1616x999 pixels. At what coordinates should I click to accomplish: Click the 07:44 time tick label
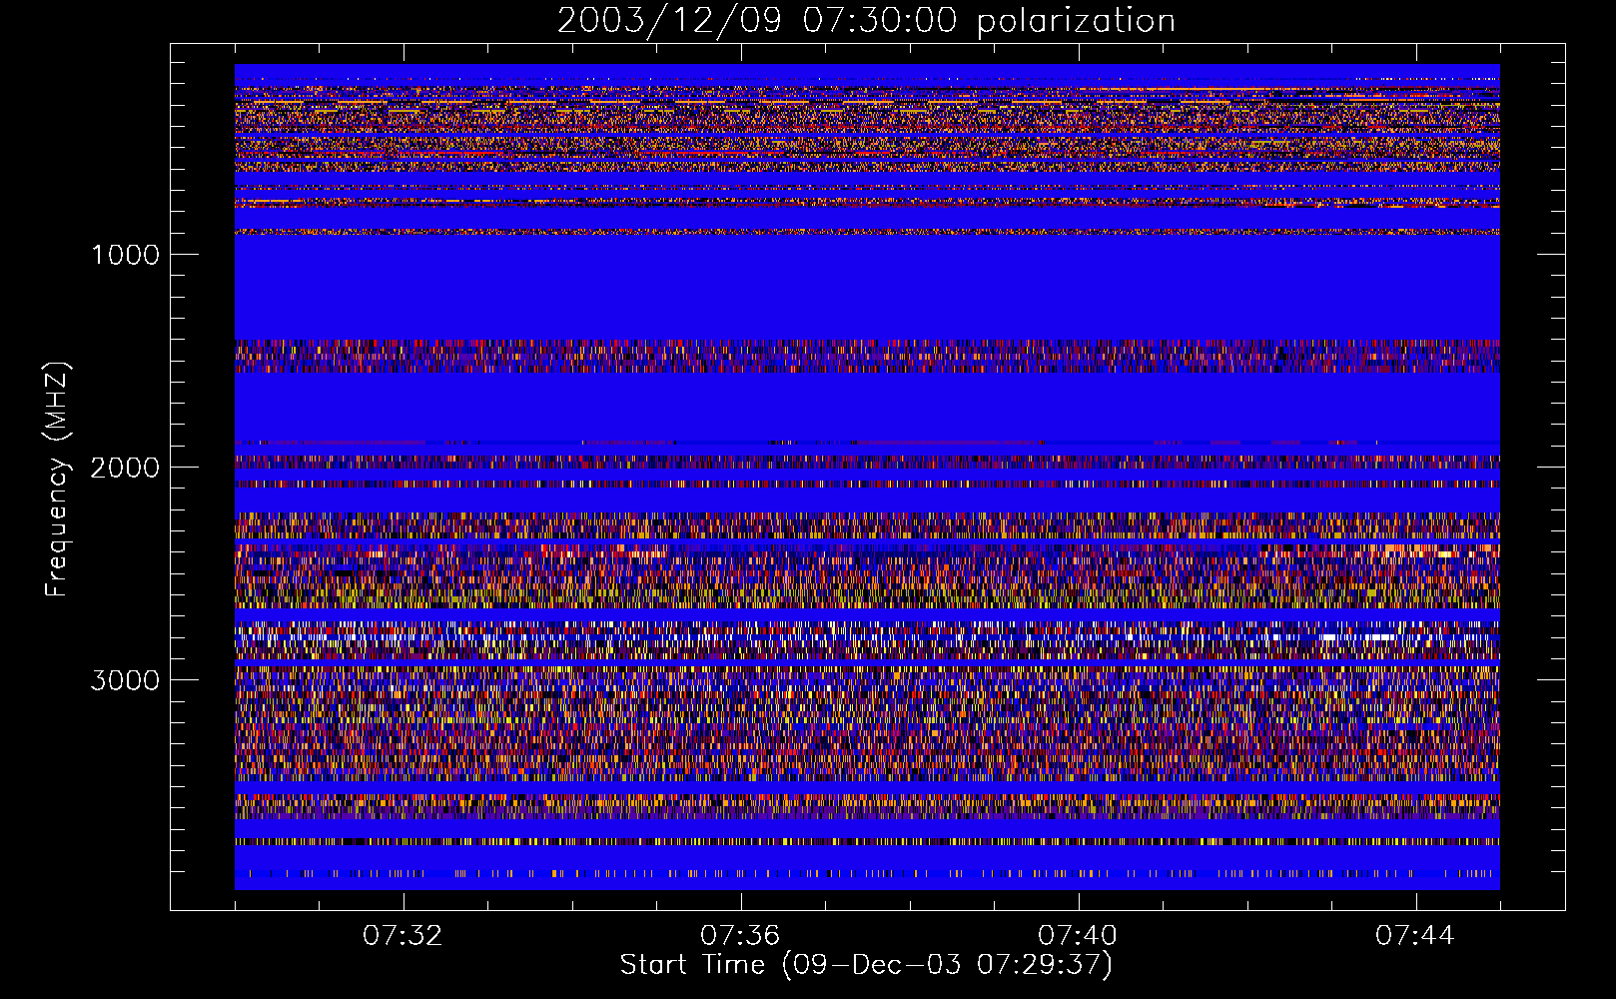pos(1415,936)
